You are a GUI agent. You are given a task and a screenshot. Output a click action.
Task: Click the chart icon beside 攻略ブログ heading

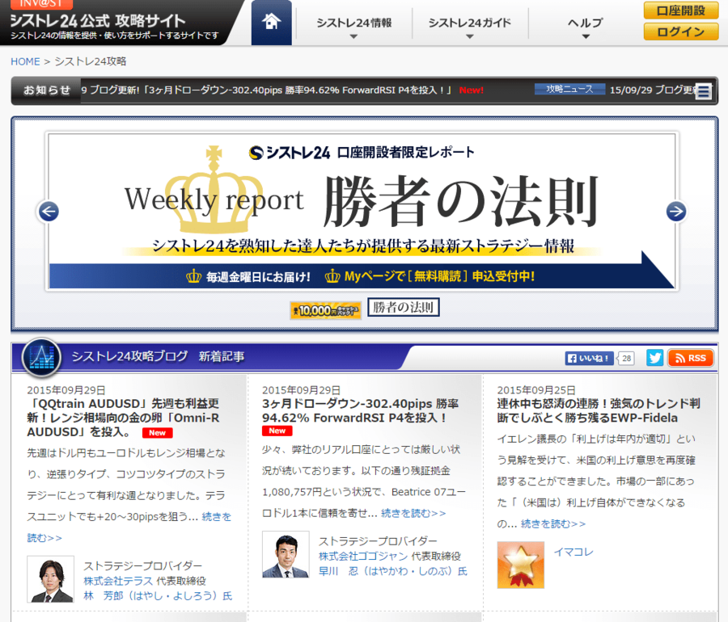pyautogui.click(x=41, y=356)
